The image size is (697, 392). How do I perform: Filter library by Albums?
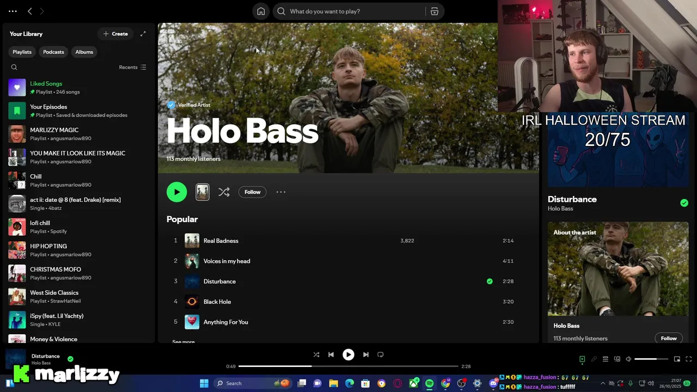pyautogui.click(x=84, y=52)
